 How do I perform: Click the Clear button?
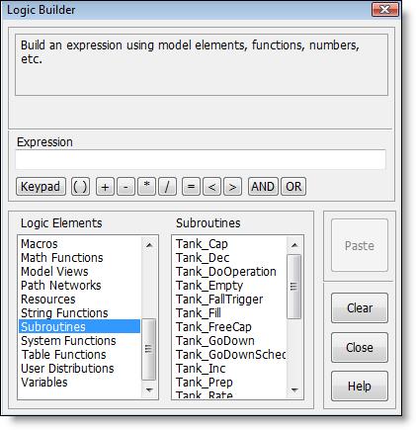(360, 308)
